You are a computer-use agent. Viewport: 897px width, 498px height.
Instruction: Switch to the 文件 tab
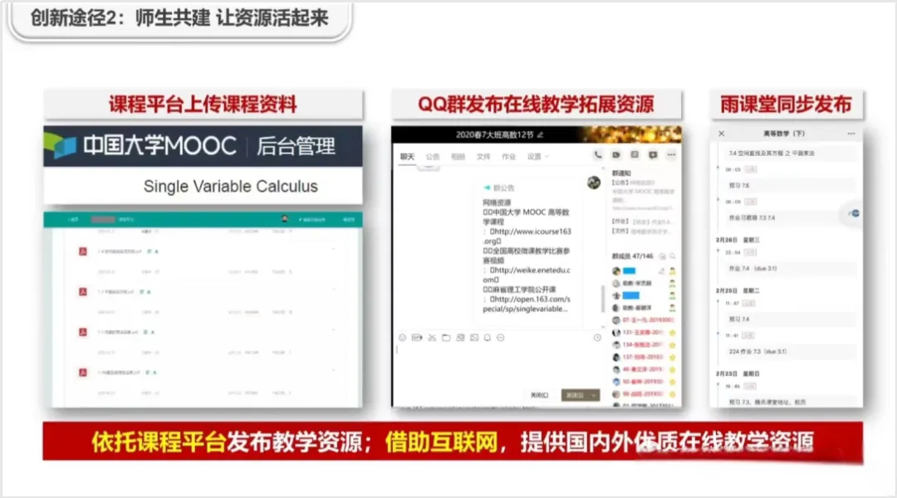pyautogui.click(x=483, y=156)
